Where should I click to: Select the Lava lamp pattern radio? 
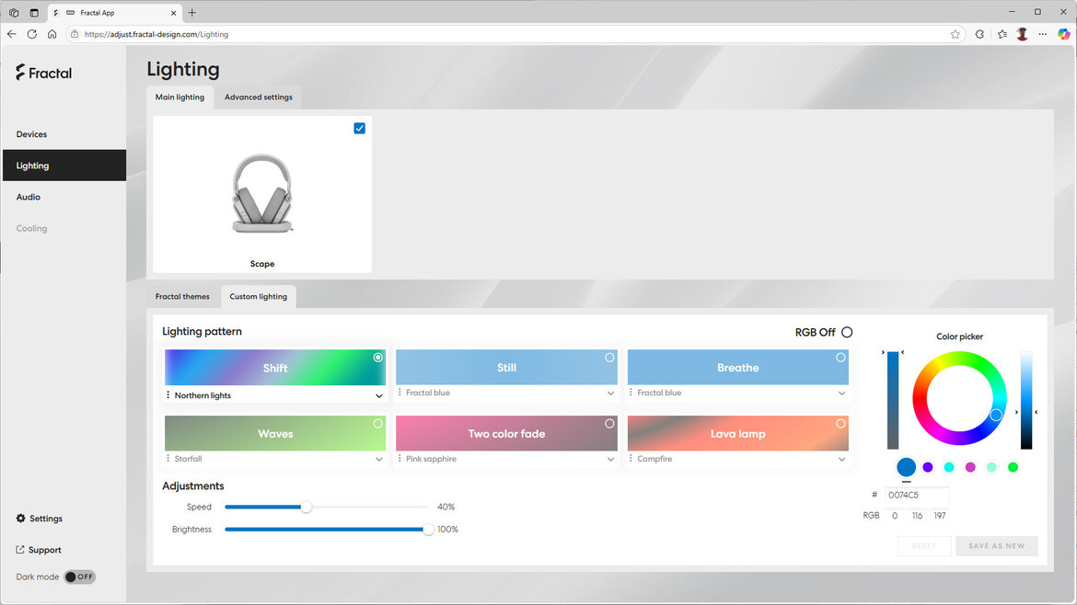coord(840,423)
